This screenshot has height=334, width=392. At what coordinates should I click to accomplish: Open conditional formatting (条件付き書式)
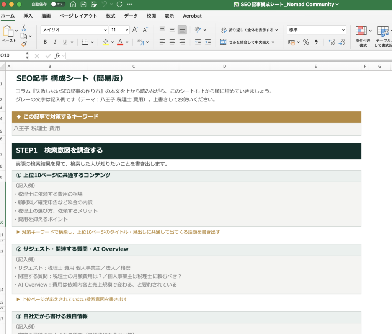[363, 36]
